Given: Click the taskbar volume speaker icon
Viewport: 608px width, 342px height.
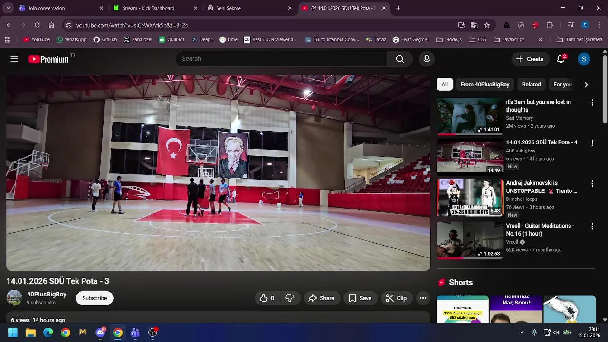Looking at the screenshot, I should pyautogui.click(x=556, y=332).
